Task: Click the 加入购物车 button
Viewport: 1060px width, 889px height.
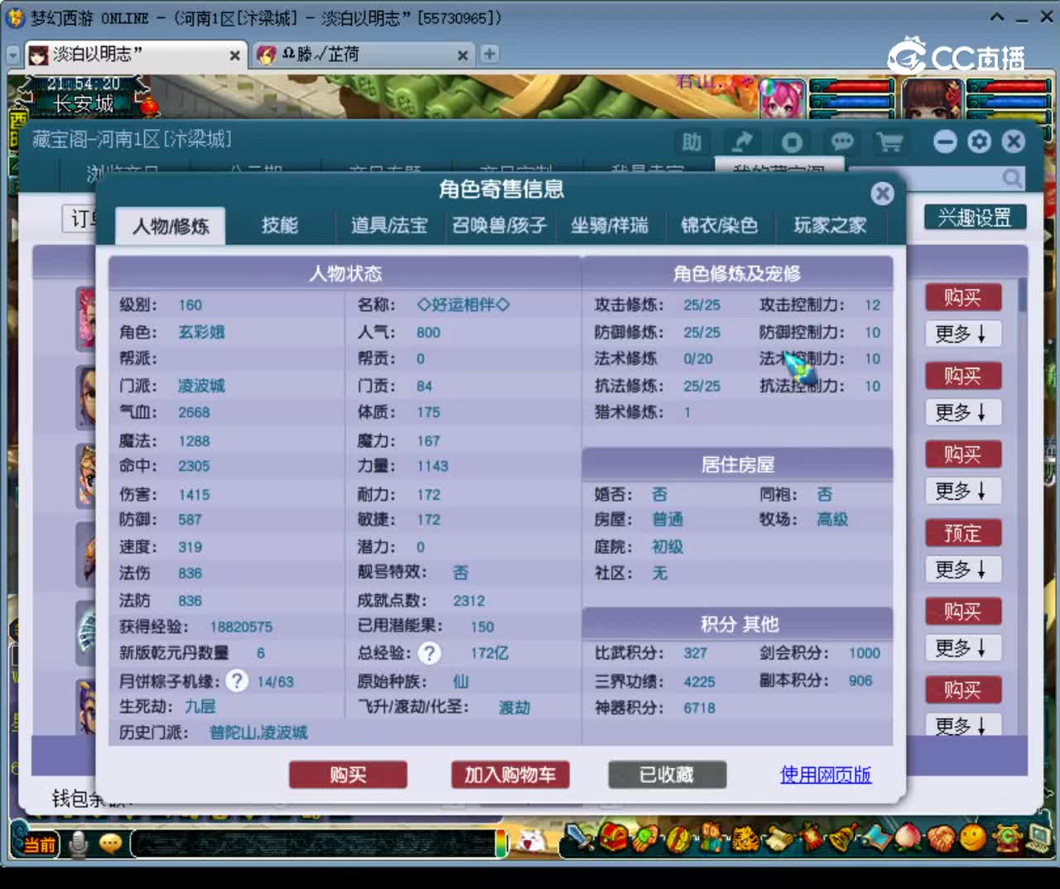Action: tap(510, 775)
